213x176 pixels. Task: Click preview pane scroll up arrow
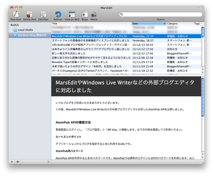[203, 154]
